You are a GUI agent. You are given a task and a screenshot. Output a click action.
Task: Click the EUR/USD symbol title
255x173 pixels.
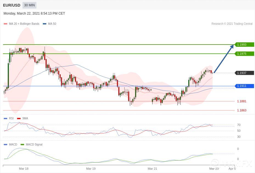(12, 5)
